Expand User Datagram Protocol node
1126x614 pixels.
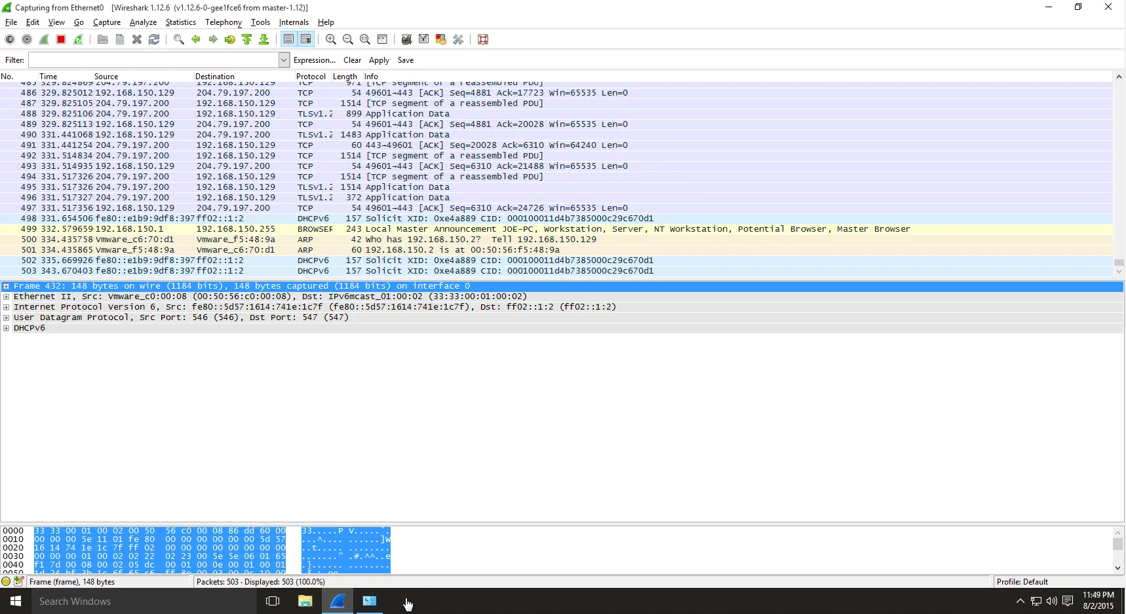coord(6,317)
